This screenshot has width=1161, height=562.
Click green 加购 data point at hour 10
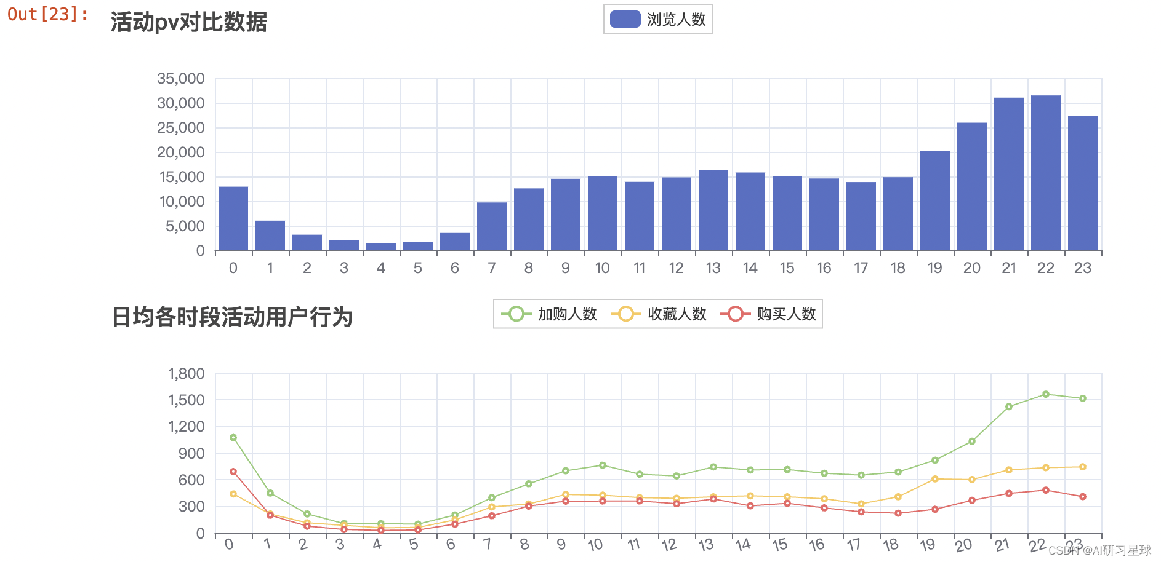tap(603, 465)
